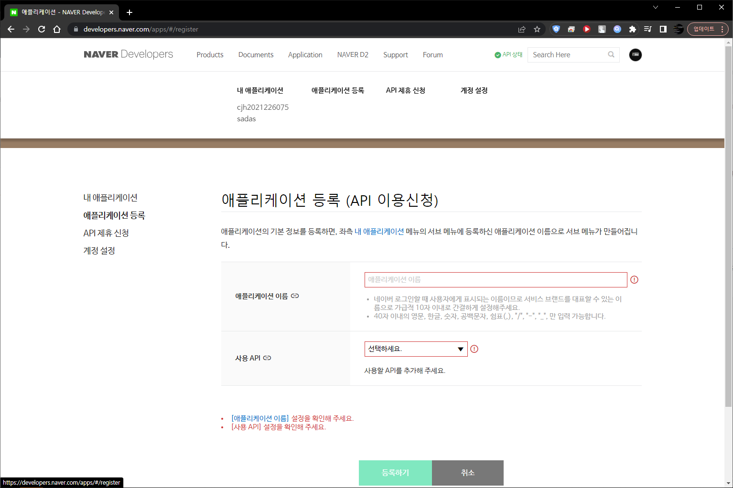Click the share icon in the address bar

coord(521,29)
